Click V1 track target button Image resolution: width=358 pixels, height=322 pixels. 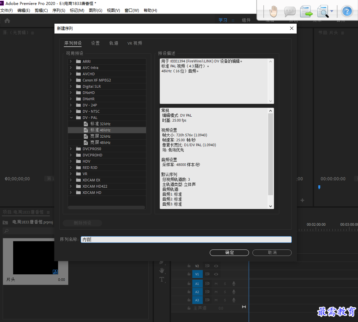pos(197,274)
